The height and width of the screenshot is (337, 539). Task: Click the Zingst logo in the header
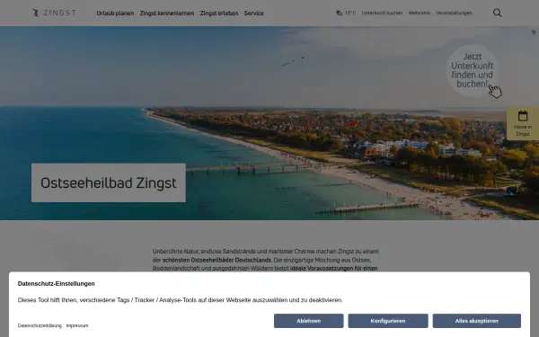point(54,13)
